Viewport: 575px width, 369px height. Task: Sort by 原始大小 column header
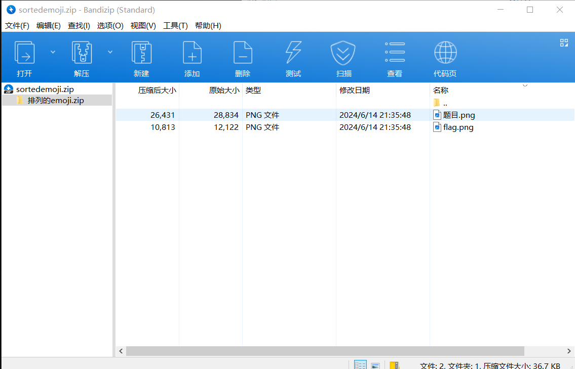[224, 90]
